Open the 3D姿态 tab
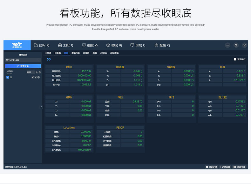 [x=103, y=53]
